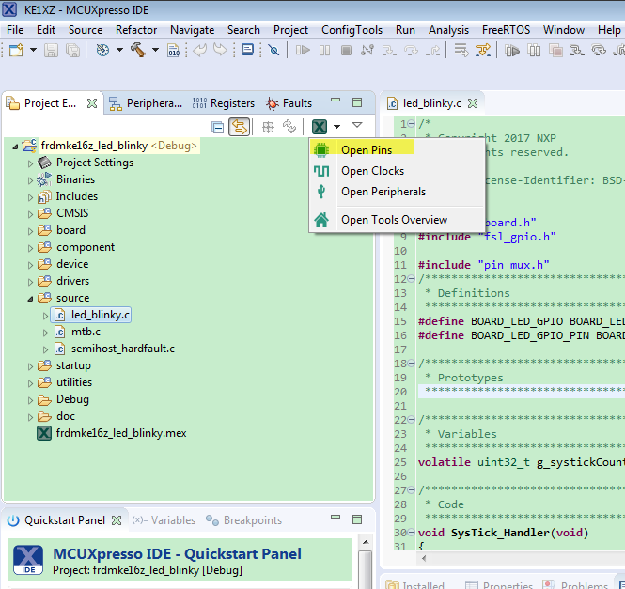Expand the drivers folder
625x589 pixels.
click(30, 282)
